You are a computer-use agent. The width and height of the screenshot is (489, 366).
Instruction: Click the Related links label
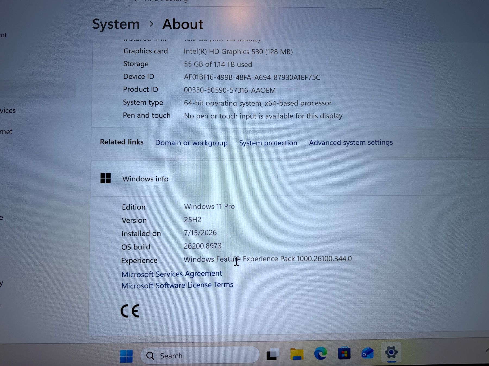(x=122, y=142)
